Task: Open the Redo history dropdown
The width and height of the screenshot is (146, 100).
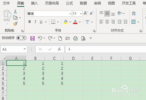Action: (x=54, y=38)
